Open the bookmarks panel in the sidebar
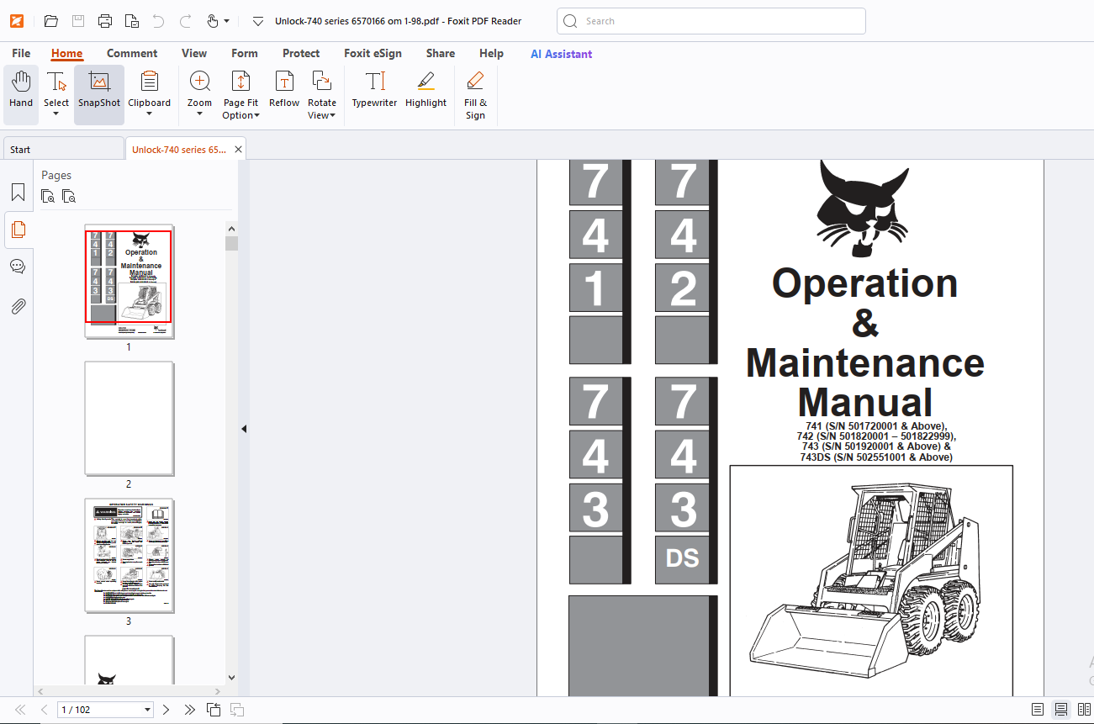The image size is (1094, 724). point(18,193)
